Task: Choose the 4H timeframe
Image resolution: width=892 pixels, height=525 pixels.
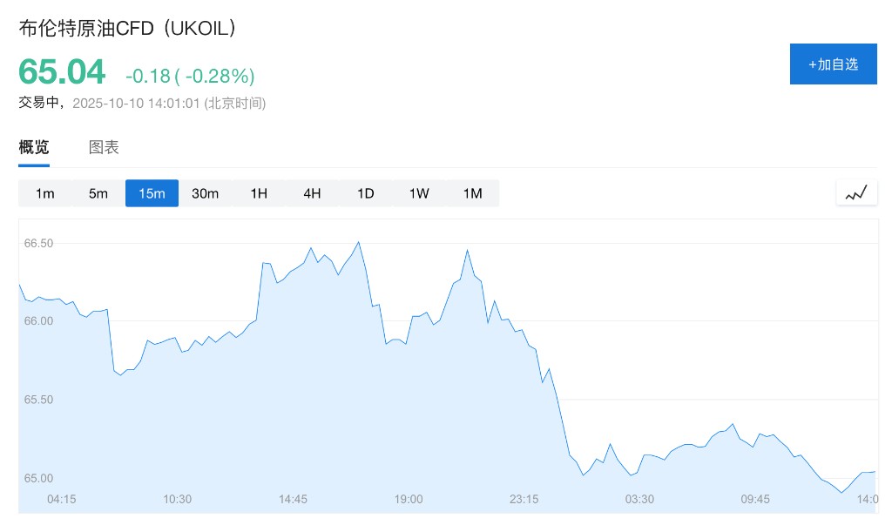Action: [x=312, y=193]
